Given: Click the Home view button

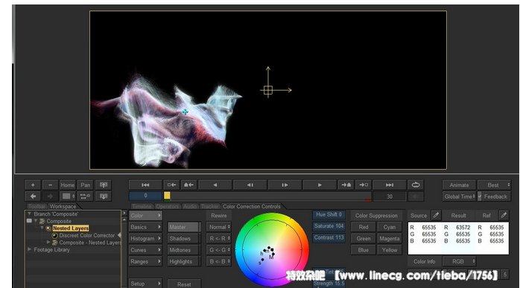Looking at the screenshot, I should (x=68, y=185).
